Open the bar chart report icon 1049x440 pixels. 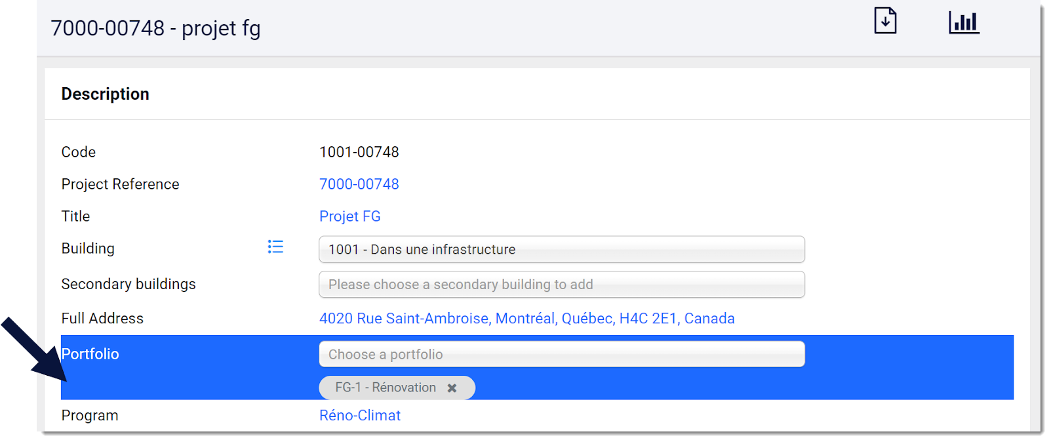pyautogui.click(x=964, y=23)
